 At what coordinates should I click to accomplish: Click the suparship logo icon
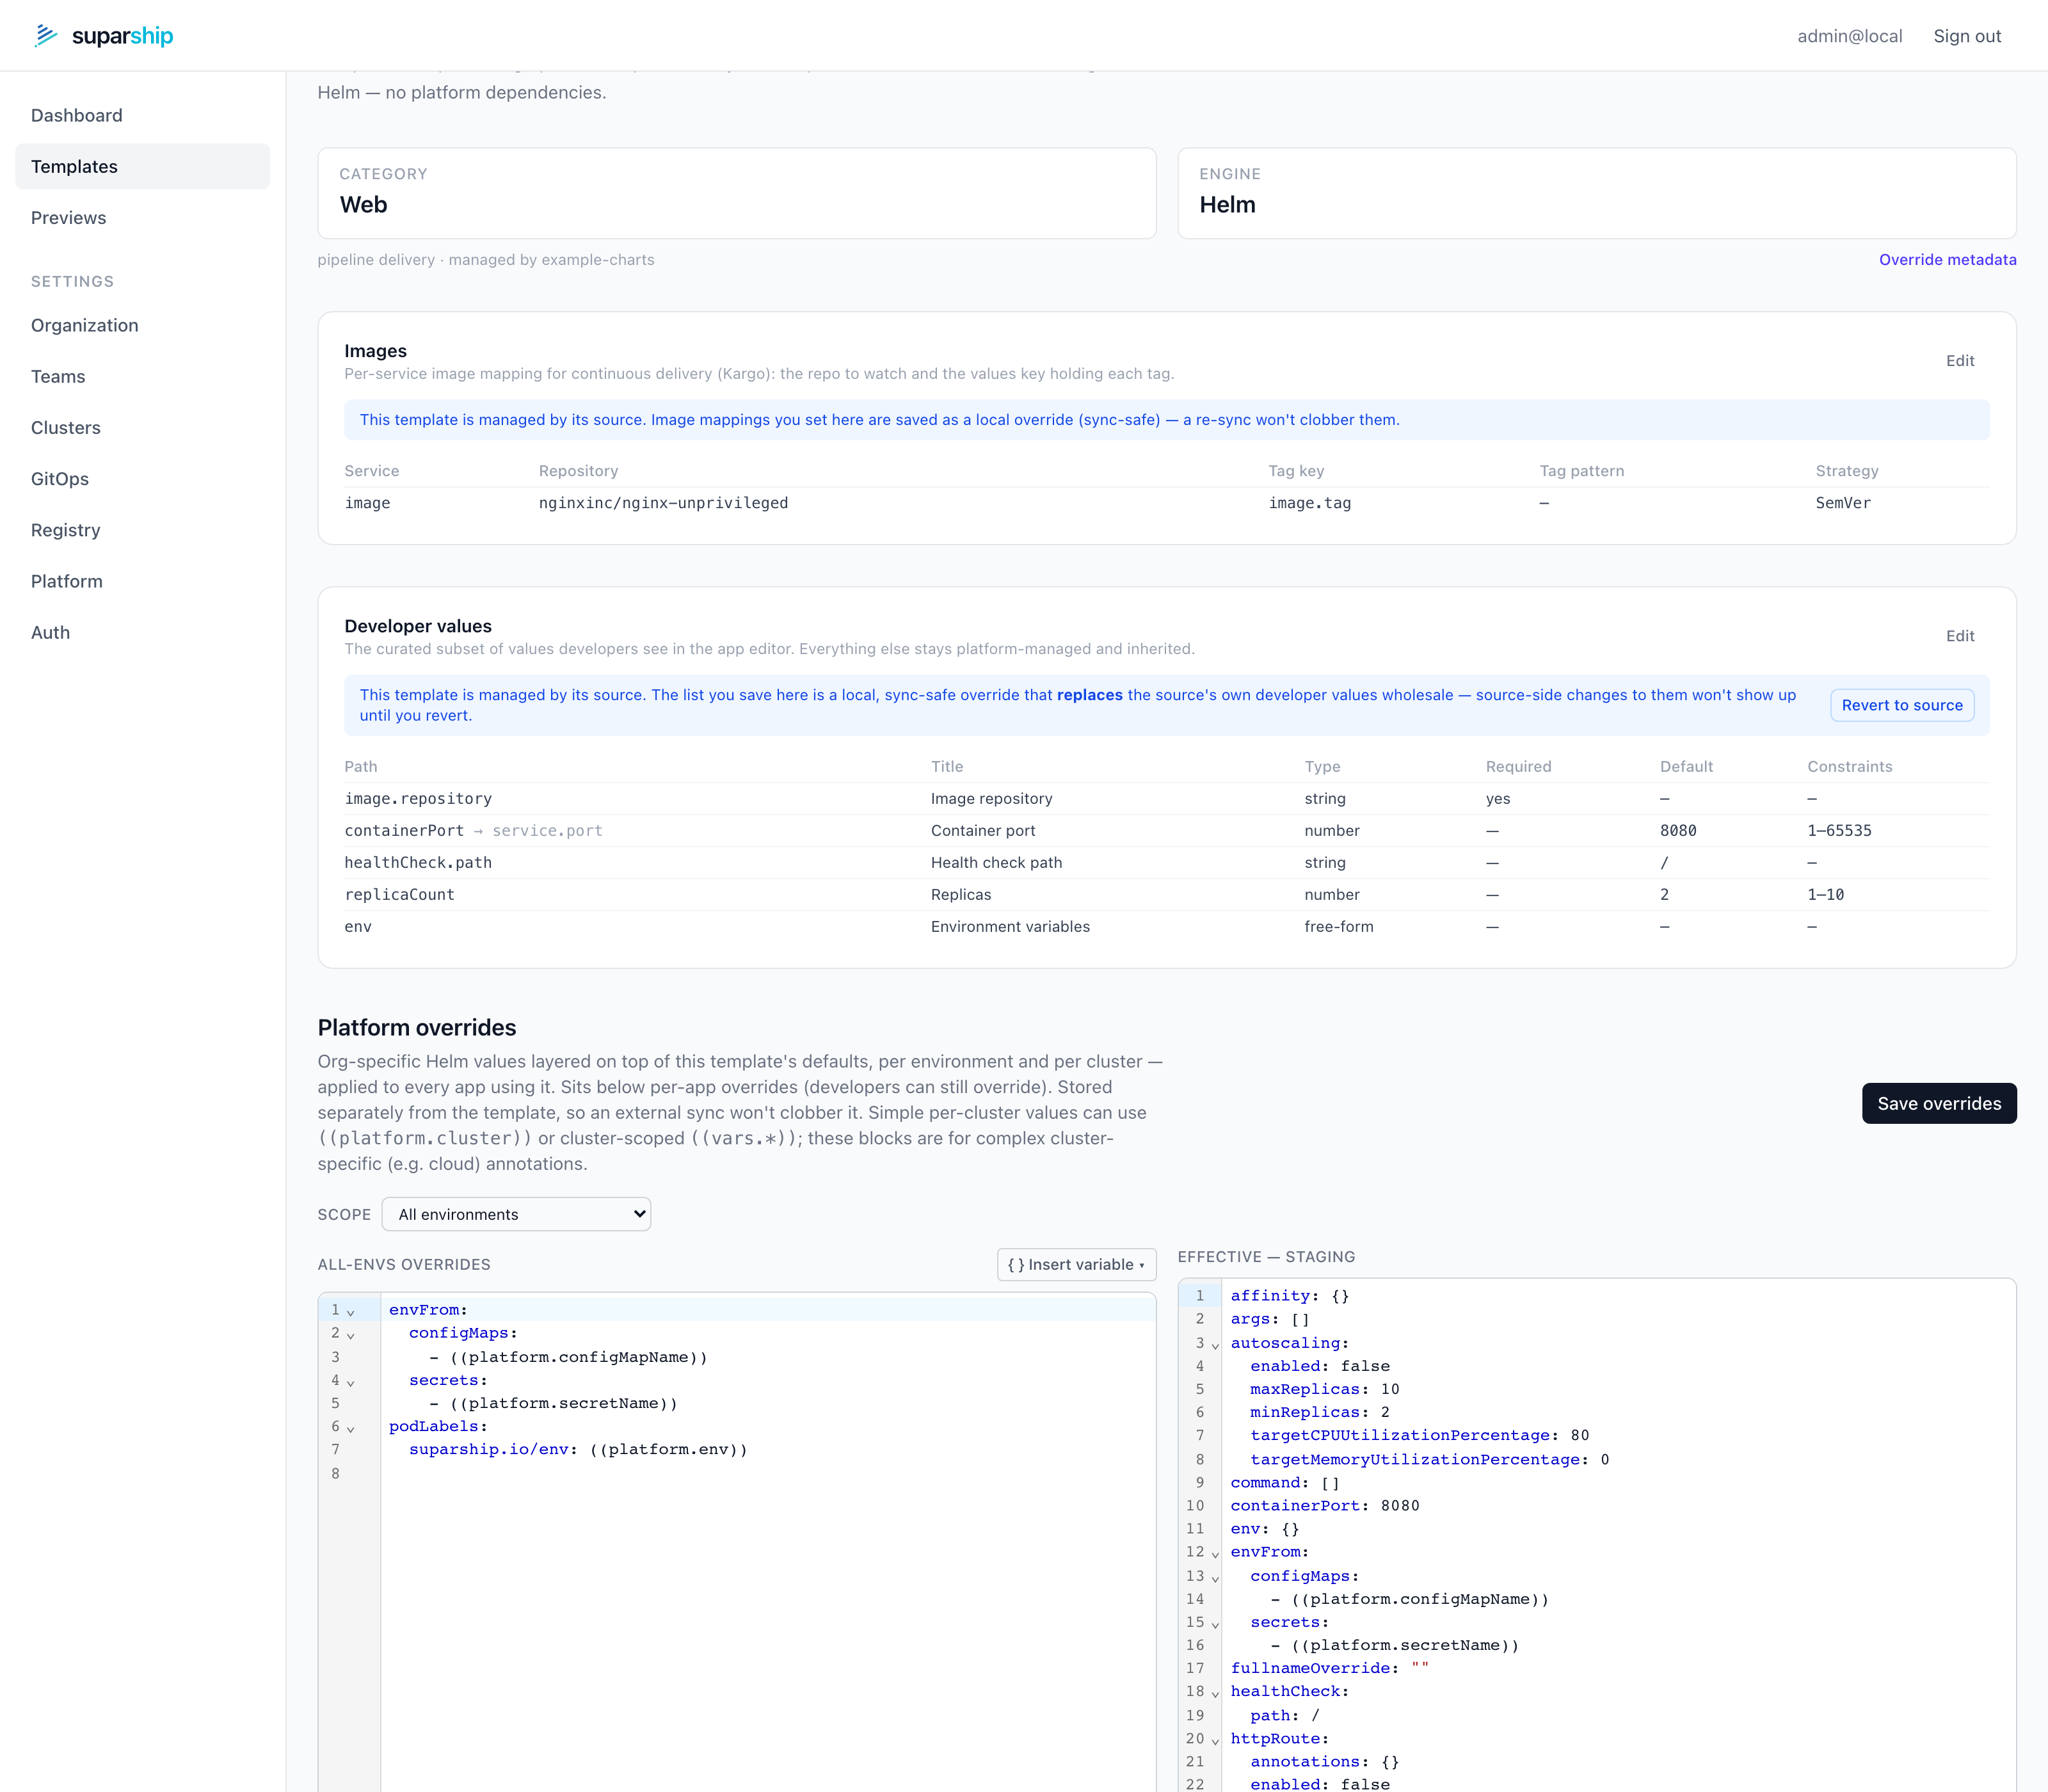pos(46,36)
